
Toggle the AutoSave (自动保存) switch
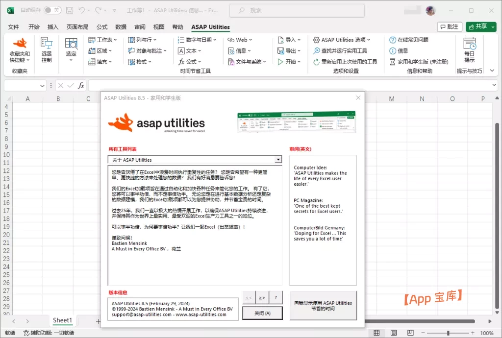click(52, 10)
